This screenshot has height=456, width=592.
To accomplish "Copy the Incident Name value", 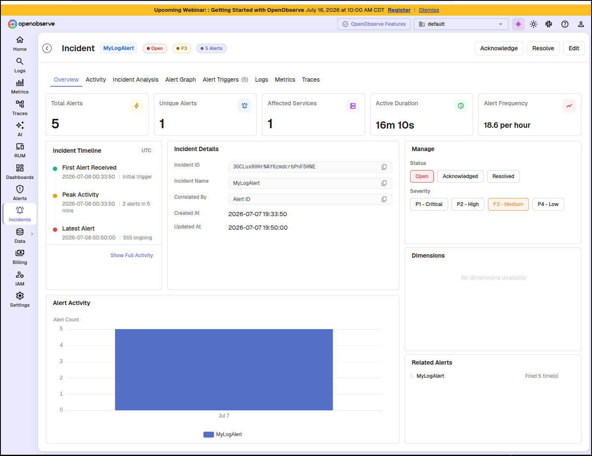I will click(384, 183).
